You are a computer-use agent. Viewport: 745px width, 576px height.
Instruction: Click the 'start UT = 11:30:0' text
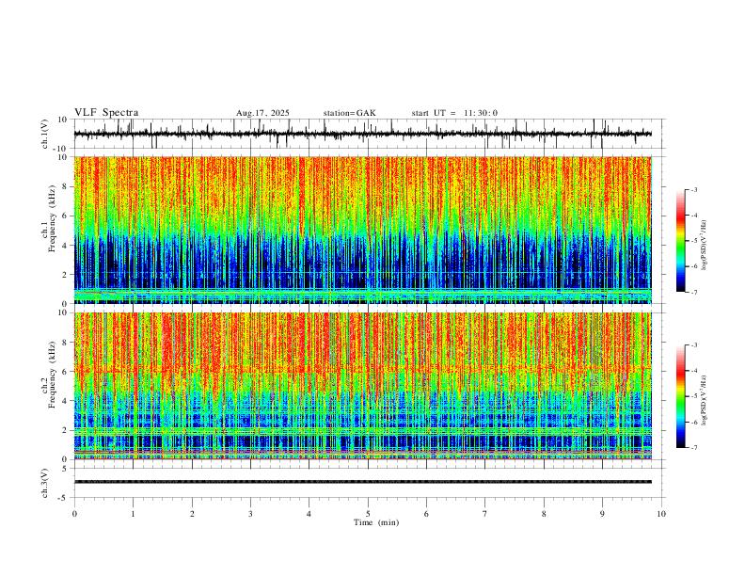pos(454,113)
